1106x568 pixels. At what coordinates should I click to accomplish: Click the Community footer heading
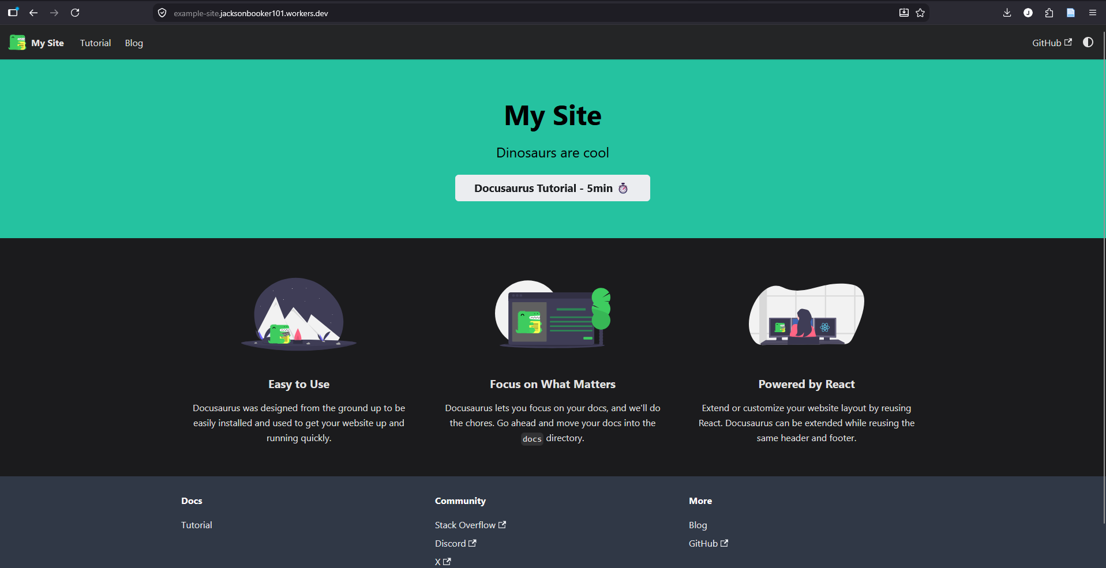[x=460, y=501]
